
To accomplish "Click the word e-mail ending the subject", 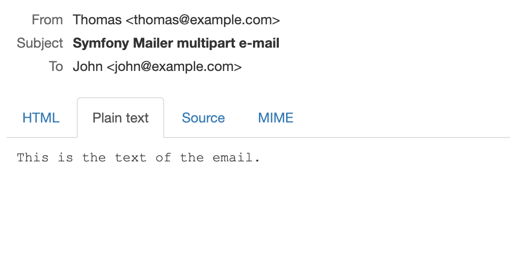I will (259, 43).
